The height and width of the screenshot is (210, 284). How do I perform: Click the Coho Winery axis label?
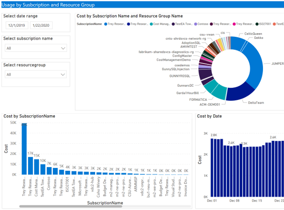tap(98, 187)
